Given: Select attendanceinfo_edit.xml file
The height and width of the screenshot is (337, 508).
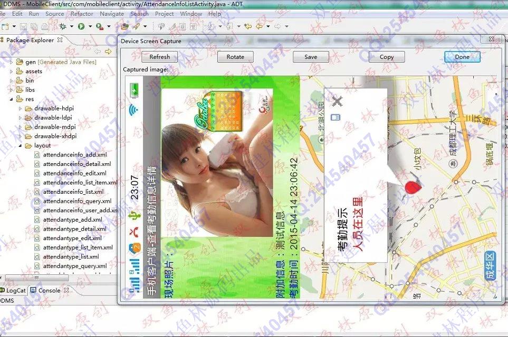Looking at the screenshot, I should (75, 173).
